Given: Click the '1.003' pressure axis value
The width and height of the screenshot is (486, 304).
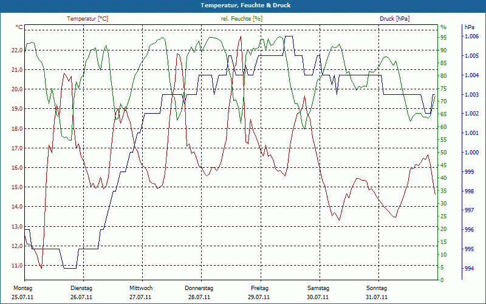Looking at the screenshot, I should (x=472, y=95).
